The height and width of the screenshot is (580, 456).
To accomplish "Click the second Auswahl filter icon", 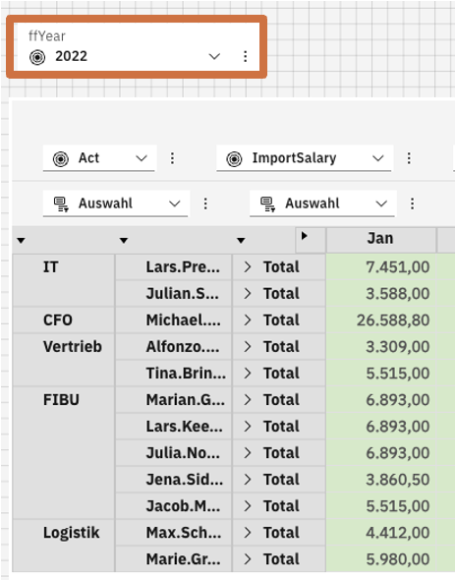I will point(267,203).
